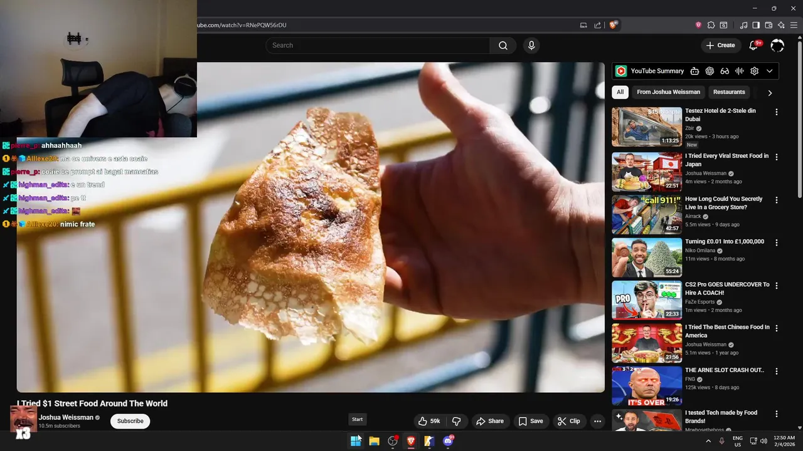Click the glasses icon in YouTube Summary
803x451 pixels.
pyautogui.click(x=725, y=71)
